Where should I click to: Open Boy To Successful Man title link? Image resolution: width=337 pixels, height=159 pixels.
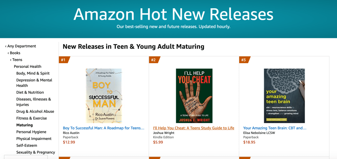pyautogui.click(x=103, y=128)
